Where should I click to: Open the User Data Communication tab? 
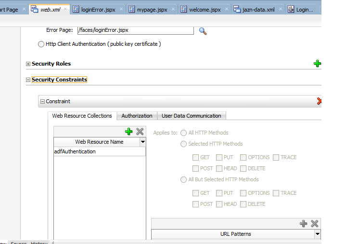pyautogui.click(x=192, y=116)
